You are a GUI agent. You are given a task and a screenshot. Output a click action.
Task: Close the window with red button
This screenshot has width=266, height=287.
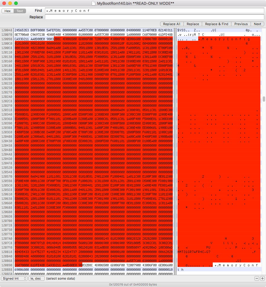(x=4, y=3)
